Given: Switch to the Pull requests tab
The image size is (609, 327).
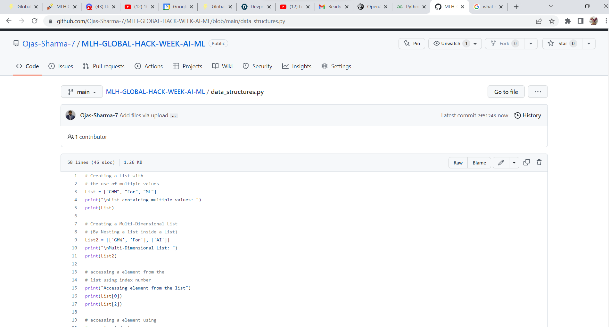Looking at the screenshot, I should 103,66.
